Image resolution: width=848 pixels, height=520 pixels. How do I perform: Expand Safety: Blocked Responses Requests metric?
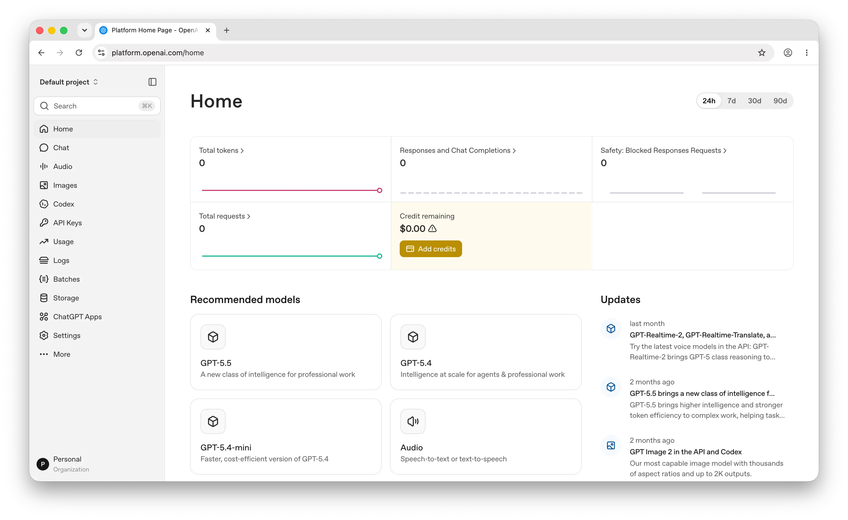(x=663, y=150)
